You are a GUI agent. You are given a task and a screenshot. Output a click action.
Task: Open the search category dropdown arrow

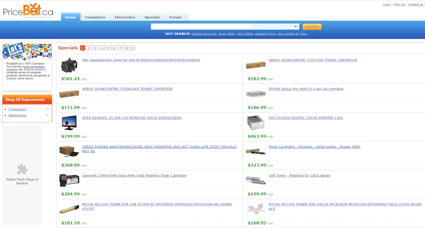click(x=296, y=27)
